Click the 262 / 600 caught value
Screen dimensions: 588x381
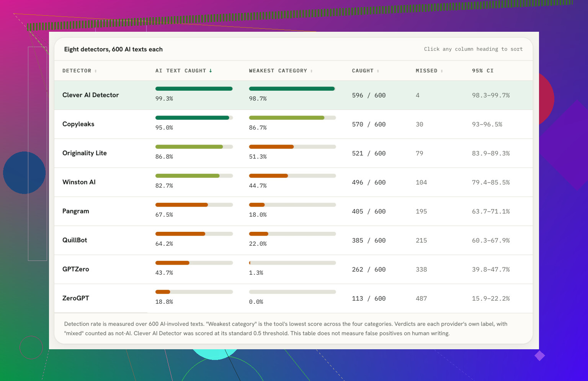369,270
